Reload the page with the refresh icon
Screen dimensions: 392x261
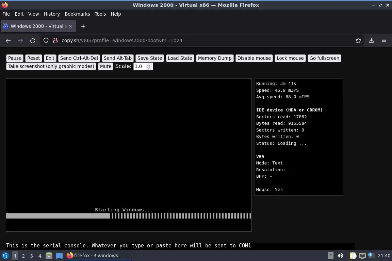pos(33,40)
